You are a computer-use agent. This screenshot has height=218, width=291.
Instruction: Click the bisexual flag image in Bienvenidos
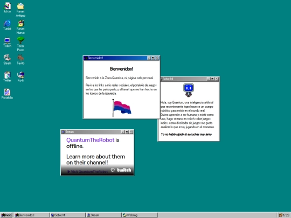122,108
